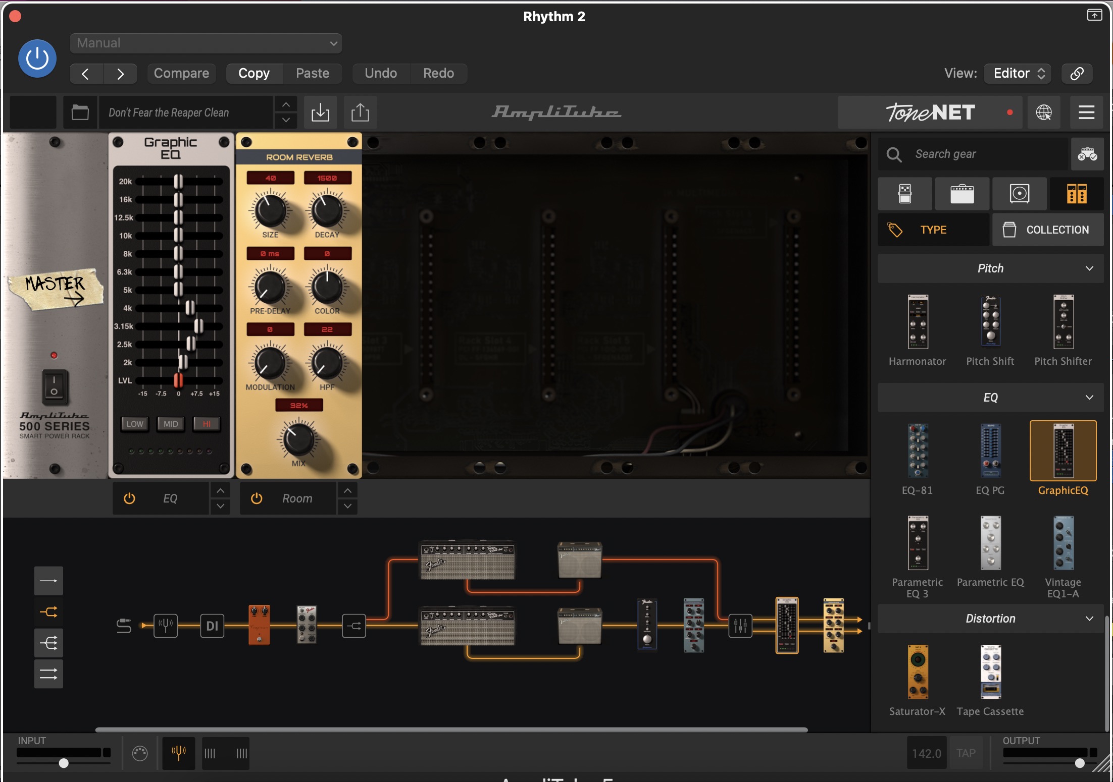Viewport: 1113px width, 782px height.
Task: Select the cabinet speaker gear category
Action: [1019, 194]
